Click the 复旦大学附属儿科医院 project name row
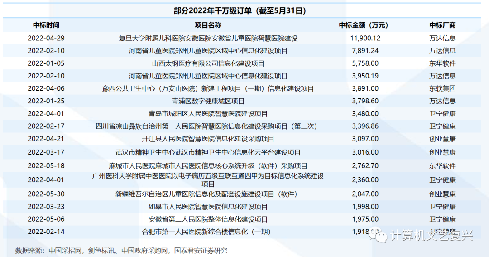Image resolution: width=489 pixels, height=257 pixels. [208, 39]
